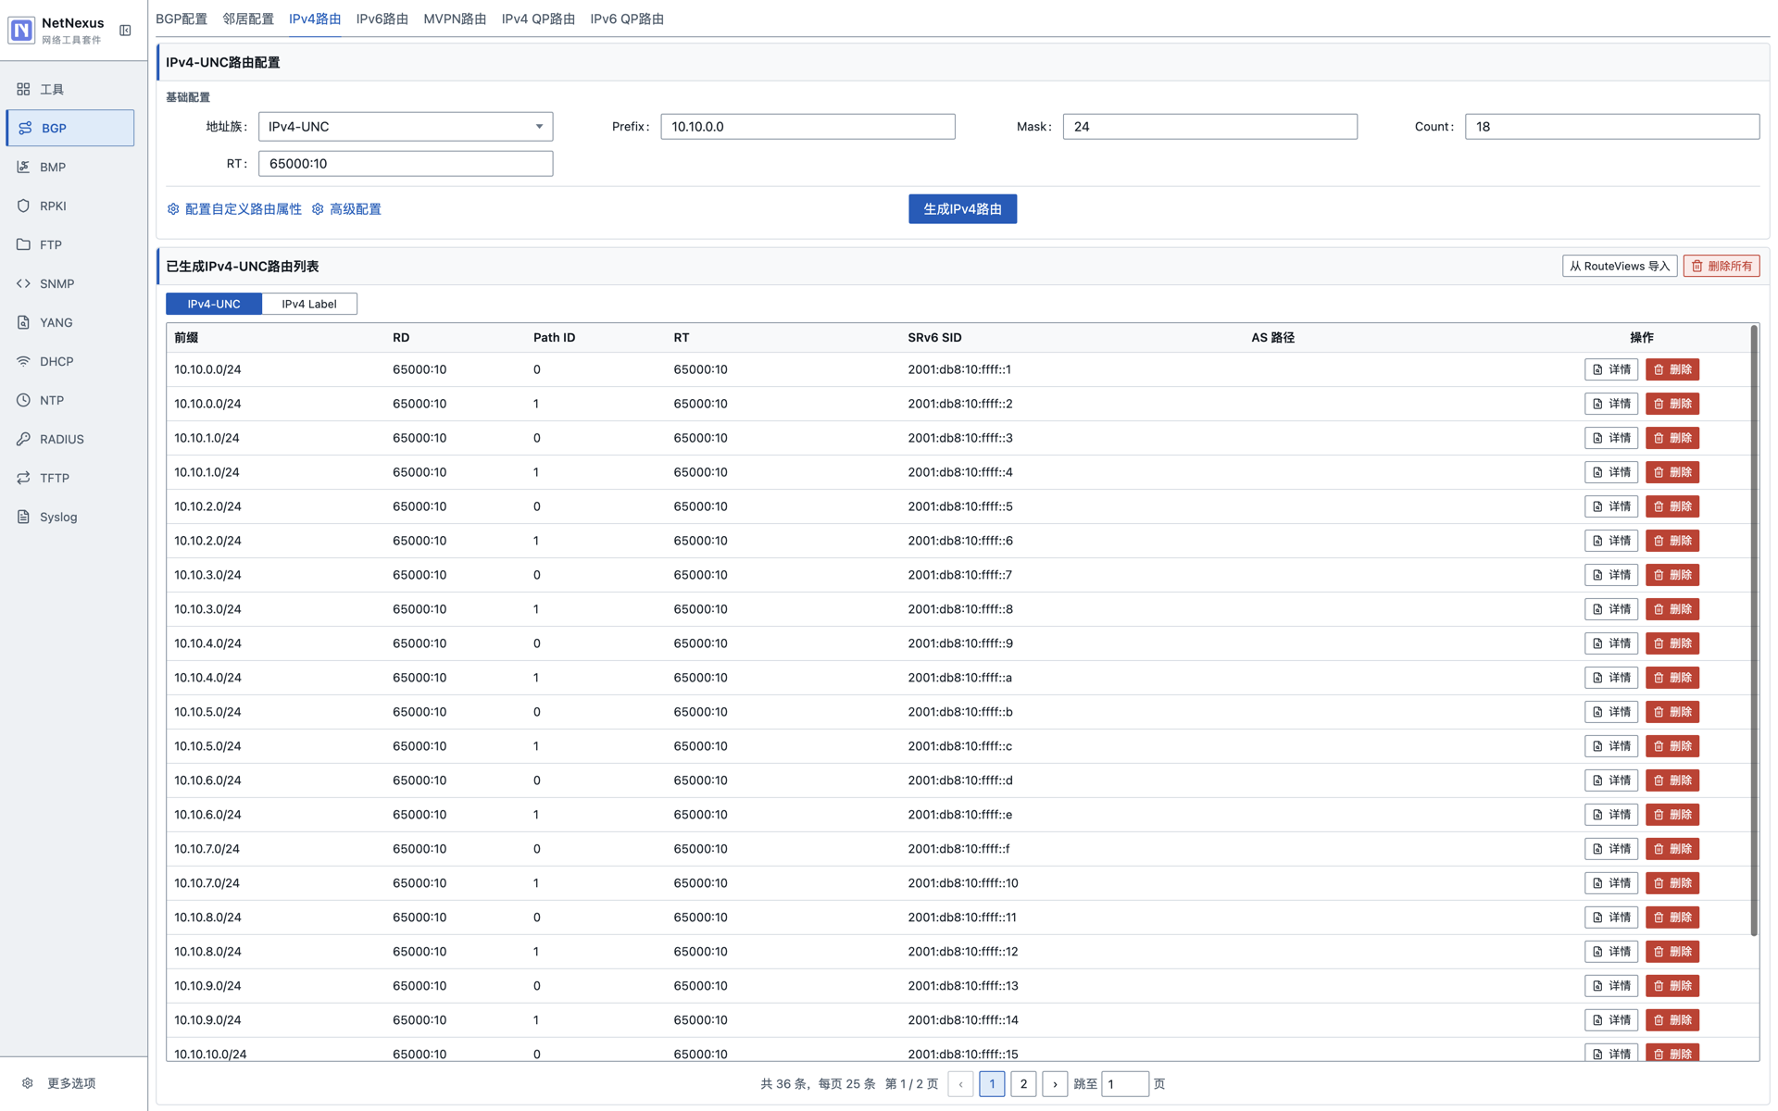Viewport: 1778px width, 1111px height.
Task: Click the Prefix input field
Action: tap(808, 127)
